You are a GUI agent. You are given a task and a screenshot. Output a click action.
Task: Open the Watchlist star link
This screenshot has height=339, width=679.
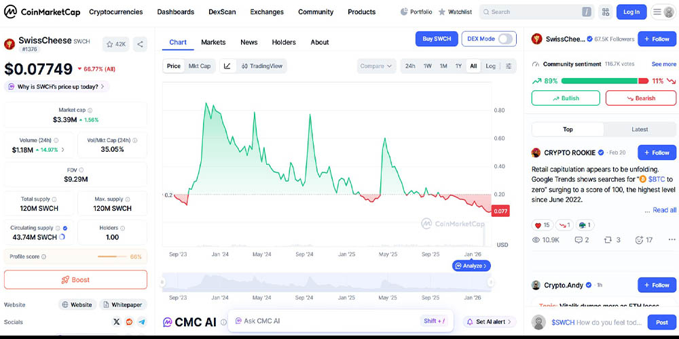(455, 12)
